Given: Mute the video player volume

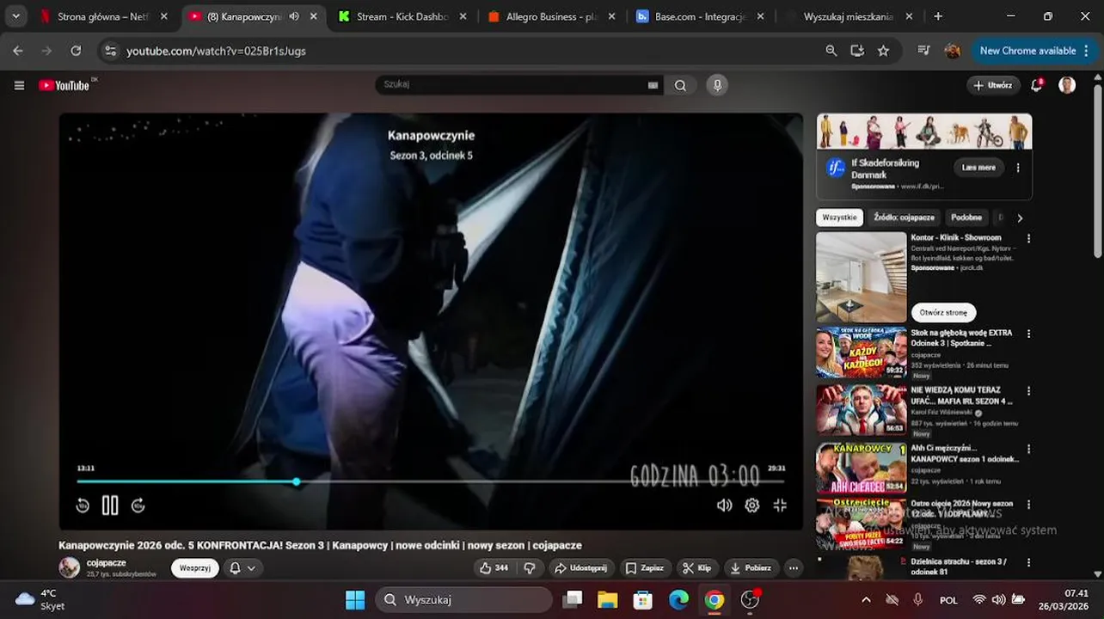Looking at the screenshot, I should click(x=725, y=506).
